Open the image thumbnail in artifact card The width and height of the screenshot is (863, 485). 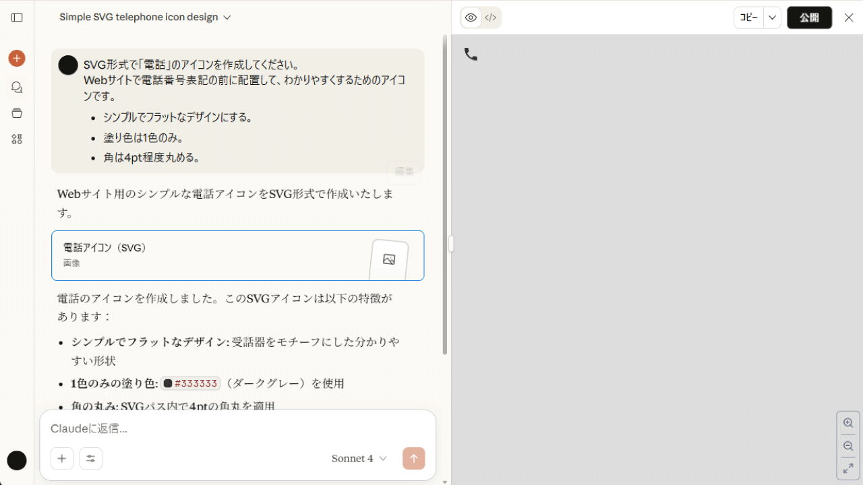pyautogui.click(x=389, y=259)
